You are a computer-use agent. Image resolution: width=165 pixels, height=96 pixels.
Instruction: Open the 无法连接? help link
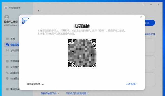click(131, 84)
